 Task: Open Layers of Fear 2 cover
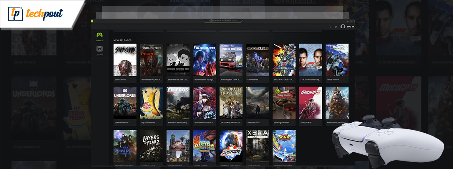coord(151,146)
